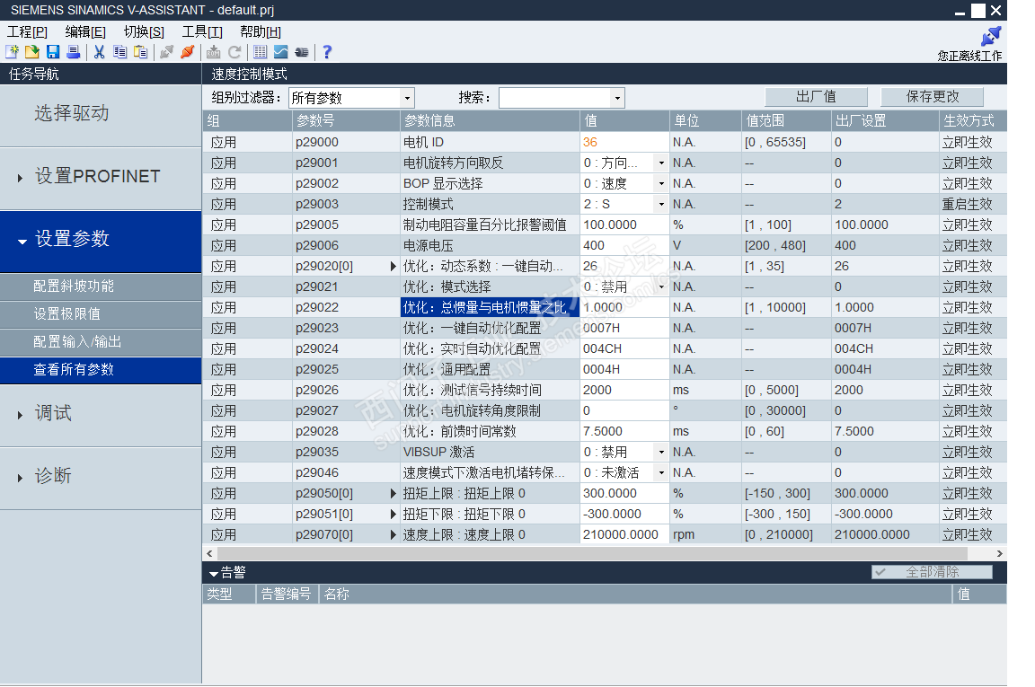The image size is (1035, 687).
Task: Click the p29028 value cell 7.5000
Action: (624, 432)
